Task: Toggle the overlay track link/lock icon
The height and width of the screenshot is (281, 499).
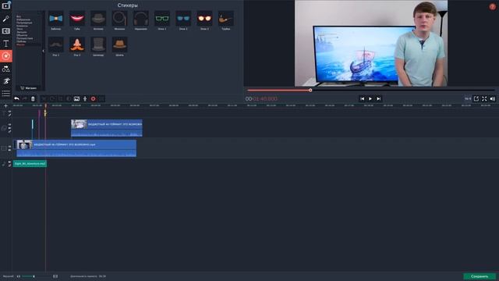Action: coord(10,131)
